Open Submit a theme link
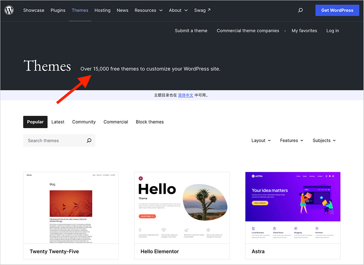The image size is (364, 265). (x=191, y=31)
